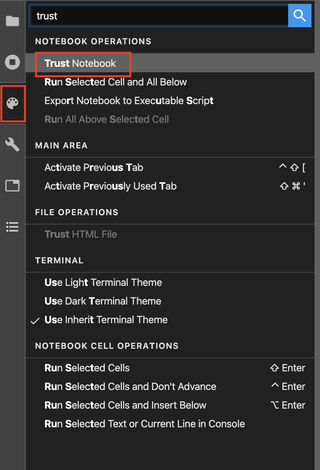
Task: Enable Use Light Terminal Theme
Action: click(x=103, y=283)
